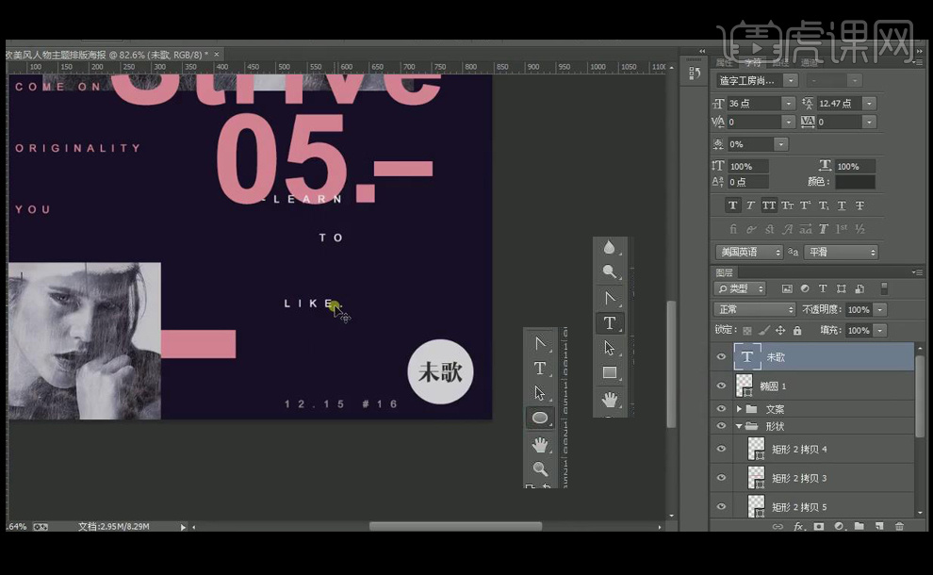
Task: Toggle faux bold in Character panel
Action: (732, 205)
